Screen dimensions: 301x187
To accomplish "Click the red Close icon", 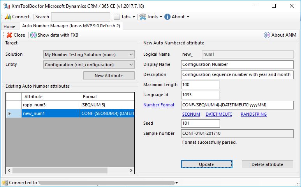I will pos(10,35).
